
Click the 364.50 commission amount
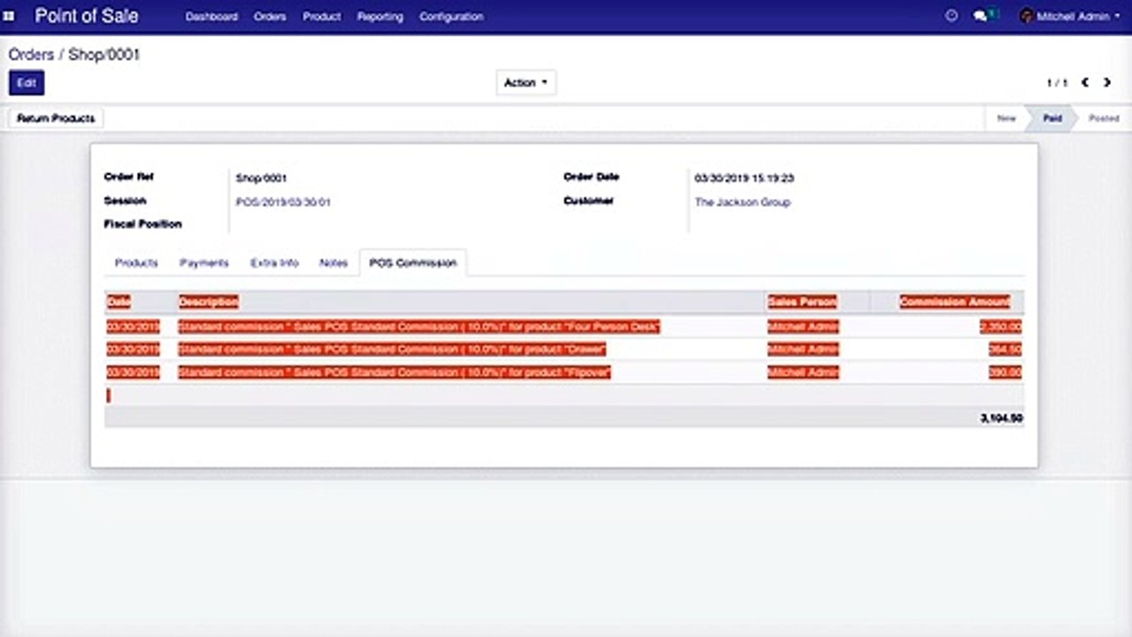pos(1006,349)
